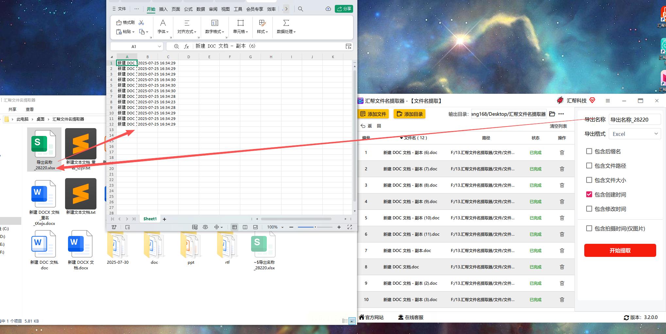Open the 公式 ribbon tab

tap(188, 9)
